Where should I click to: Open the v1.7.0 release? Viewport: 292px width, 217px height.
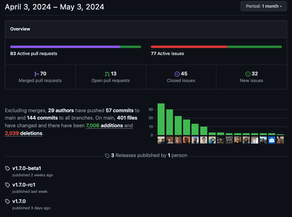click(x=19, y=201)
